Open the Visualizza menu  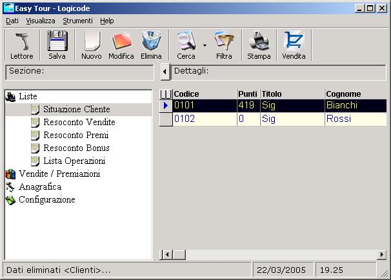tap(41, 21)
